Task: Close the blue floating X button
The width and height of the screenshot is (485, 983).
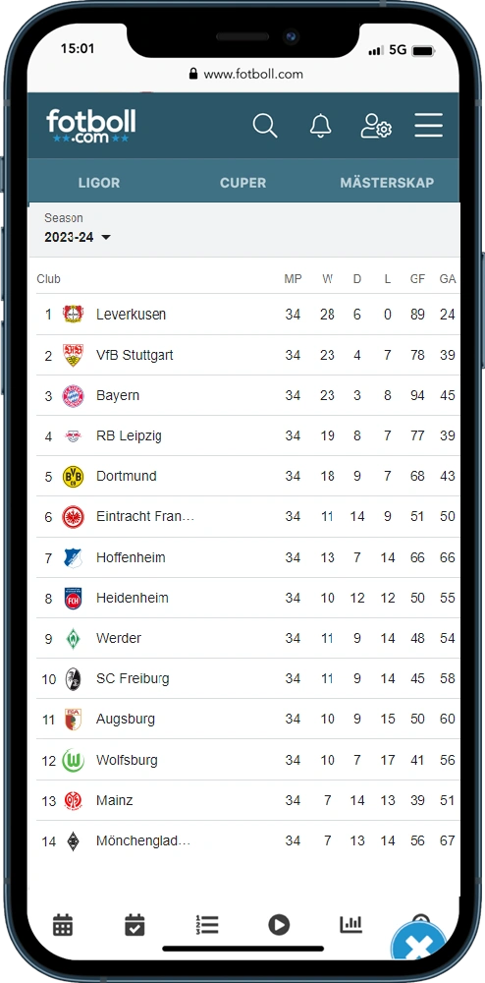Action: point(418,948)
